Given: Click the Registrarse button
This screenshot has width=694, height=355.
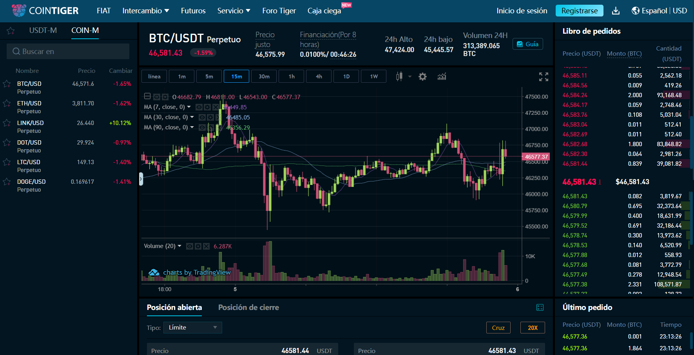Looking at the screenshot, I should click(579, 11).
